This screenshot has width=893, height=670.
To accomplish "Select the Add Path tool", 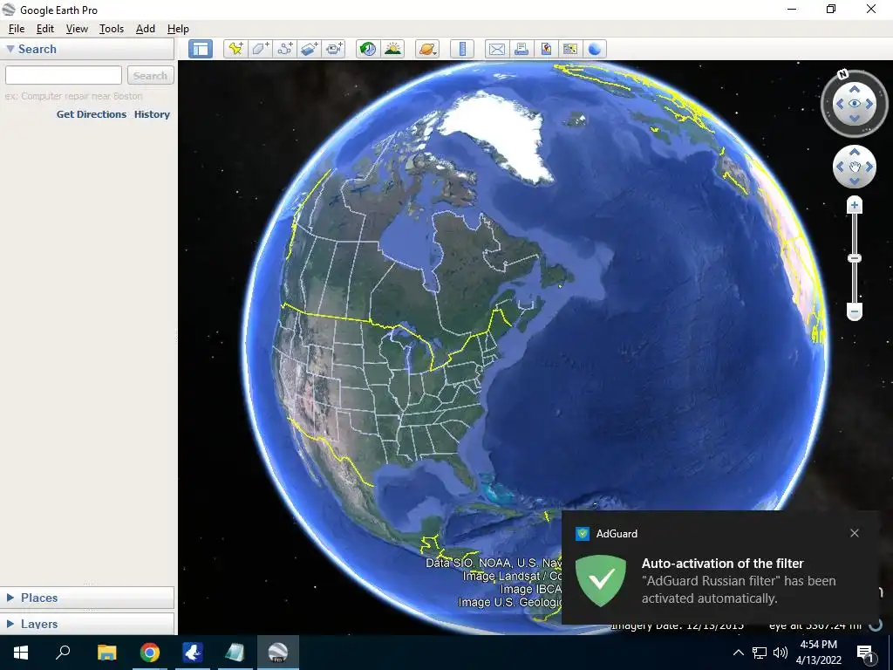I will 285,49.
